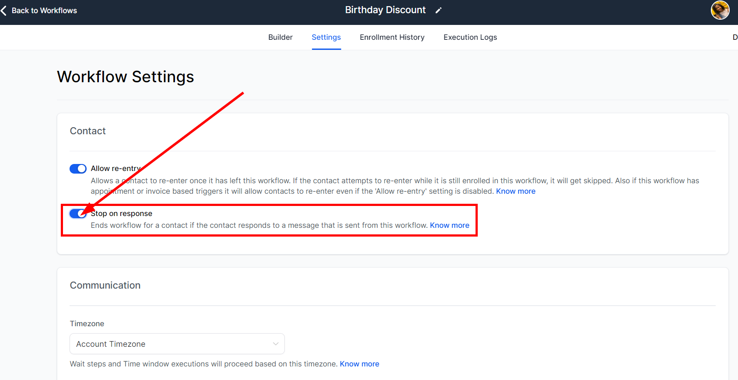Click the Back to Workflows link text
The width and height of the screenshot is (738, 380).
(44, 10)
